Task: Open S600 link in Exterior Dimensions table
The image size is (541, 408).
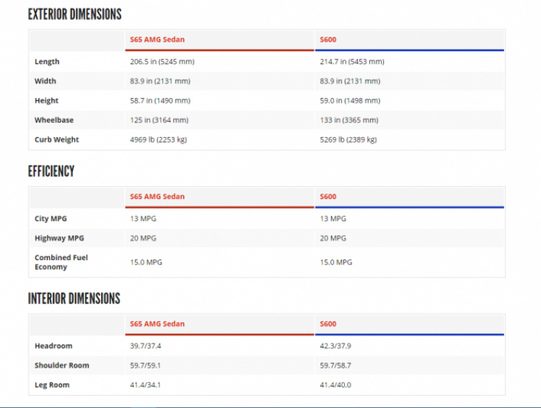Action: [327, 40]
